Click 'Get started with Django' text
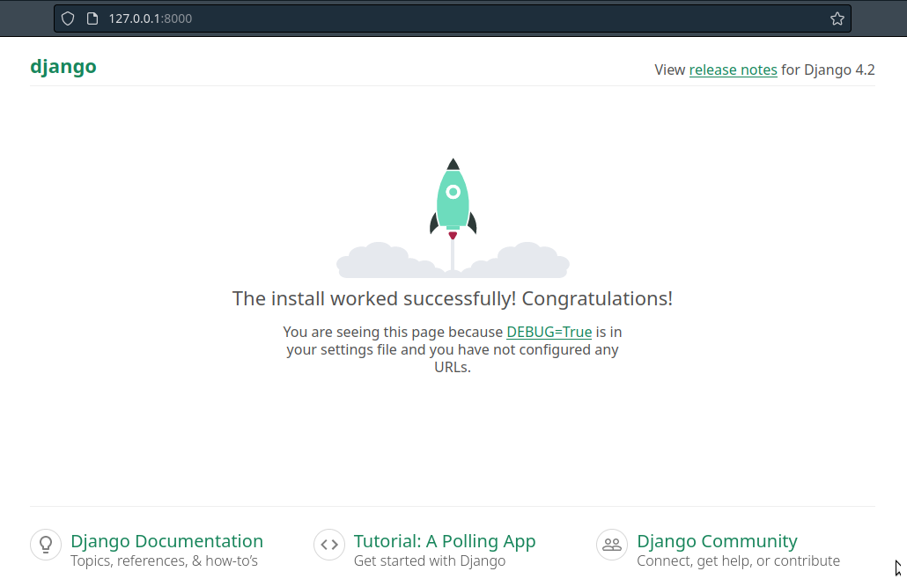 [x=430, y=561]
